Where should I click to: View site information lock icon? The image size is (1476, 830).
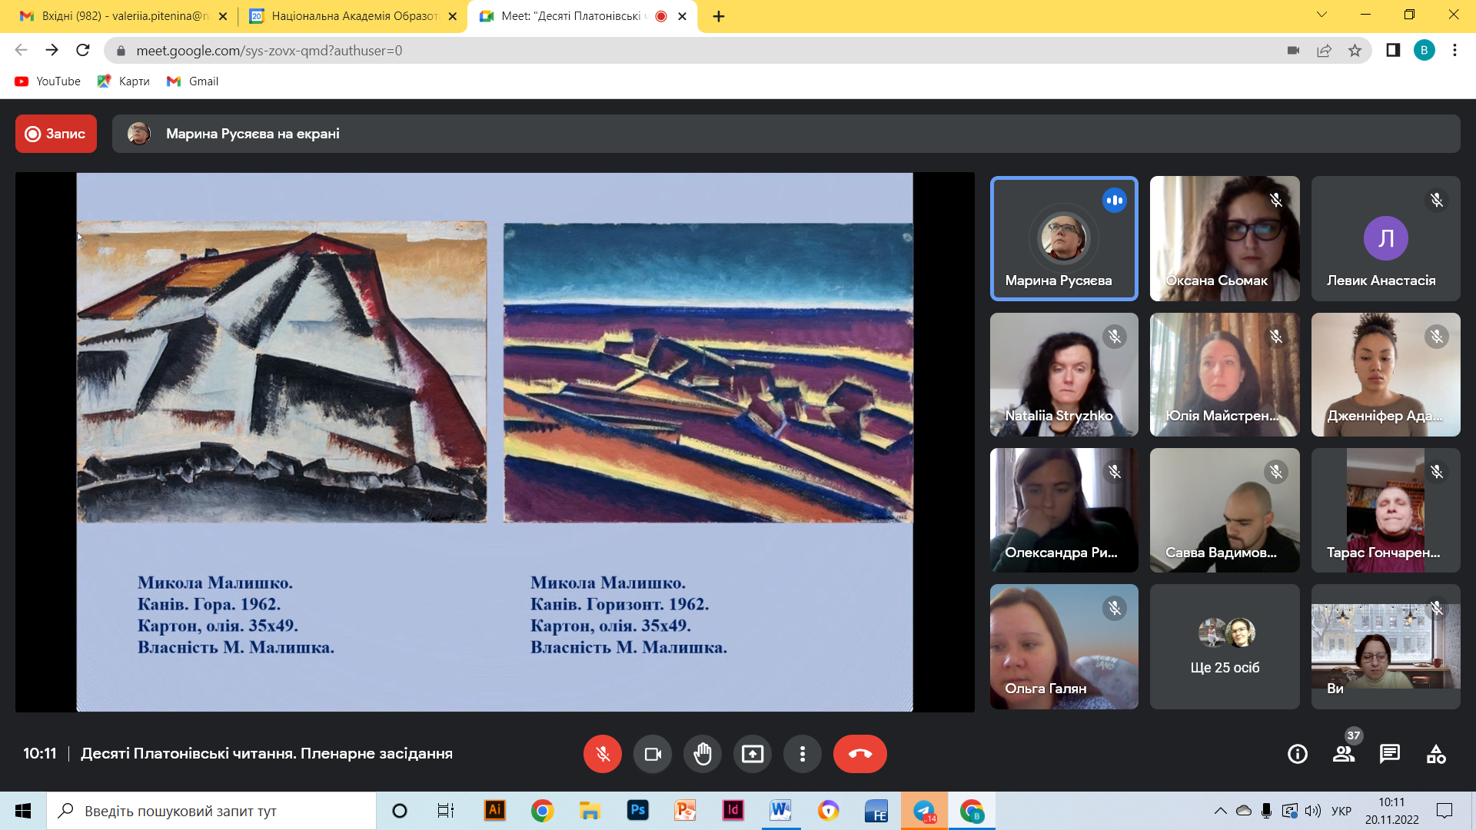(x=121, y=51)
